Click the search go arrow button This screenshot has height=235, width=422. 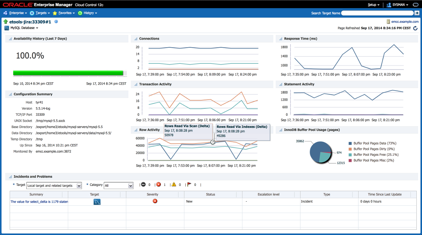(x=417, y=13)
